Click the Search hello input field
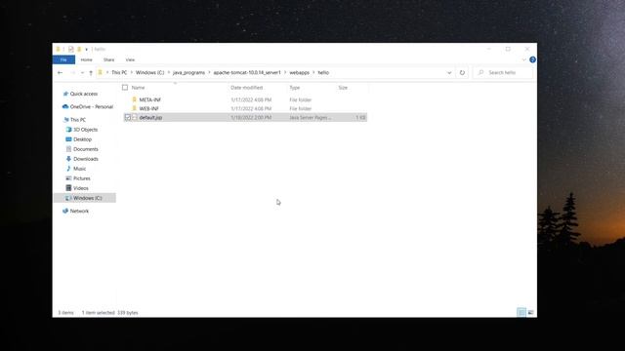 pos(503,72)
